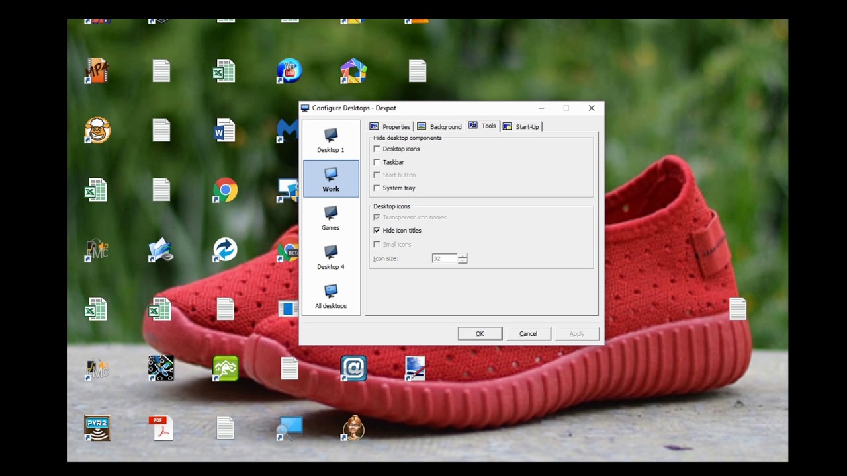Image resolution: width=847 pixels, height=476 pixels.
Task: Switch to the Properties tab
Action: [390, 126]
